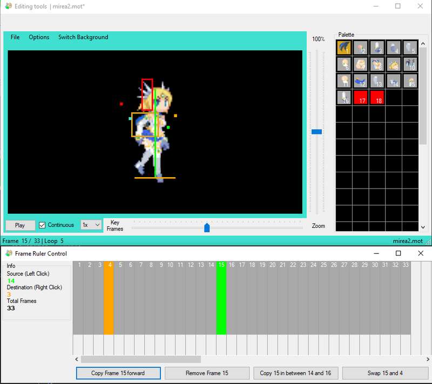Toggle the Continuous playback checkbox
This screenshot has height=384, width=432.
click(42, 225)
